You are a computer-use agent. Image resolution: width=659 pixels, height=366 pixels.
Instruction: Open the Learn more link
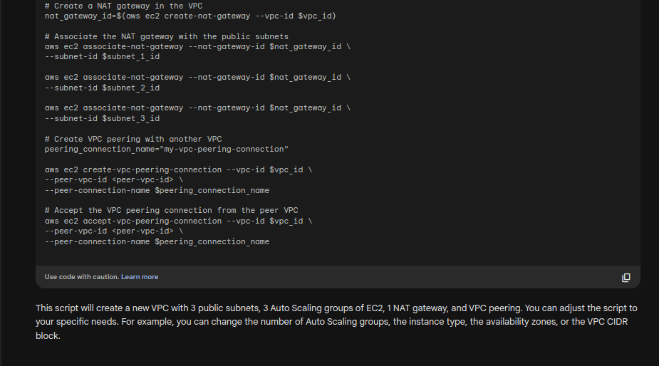[x=140, y=277]
